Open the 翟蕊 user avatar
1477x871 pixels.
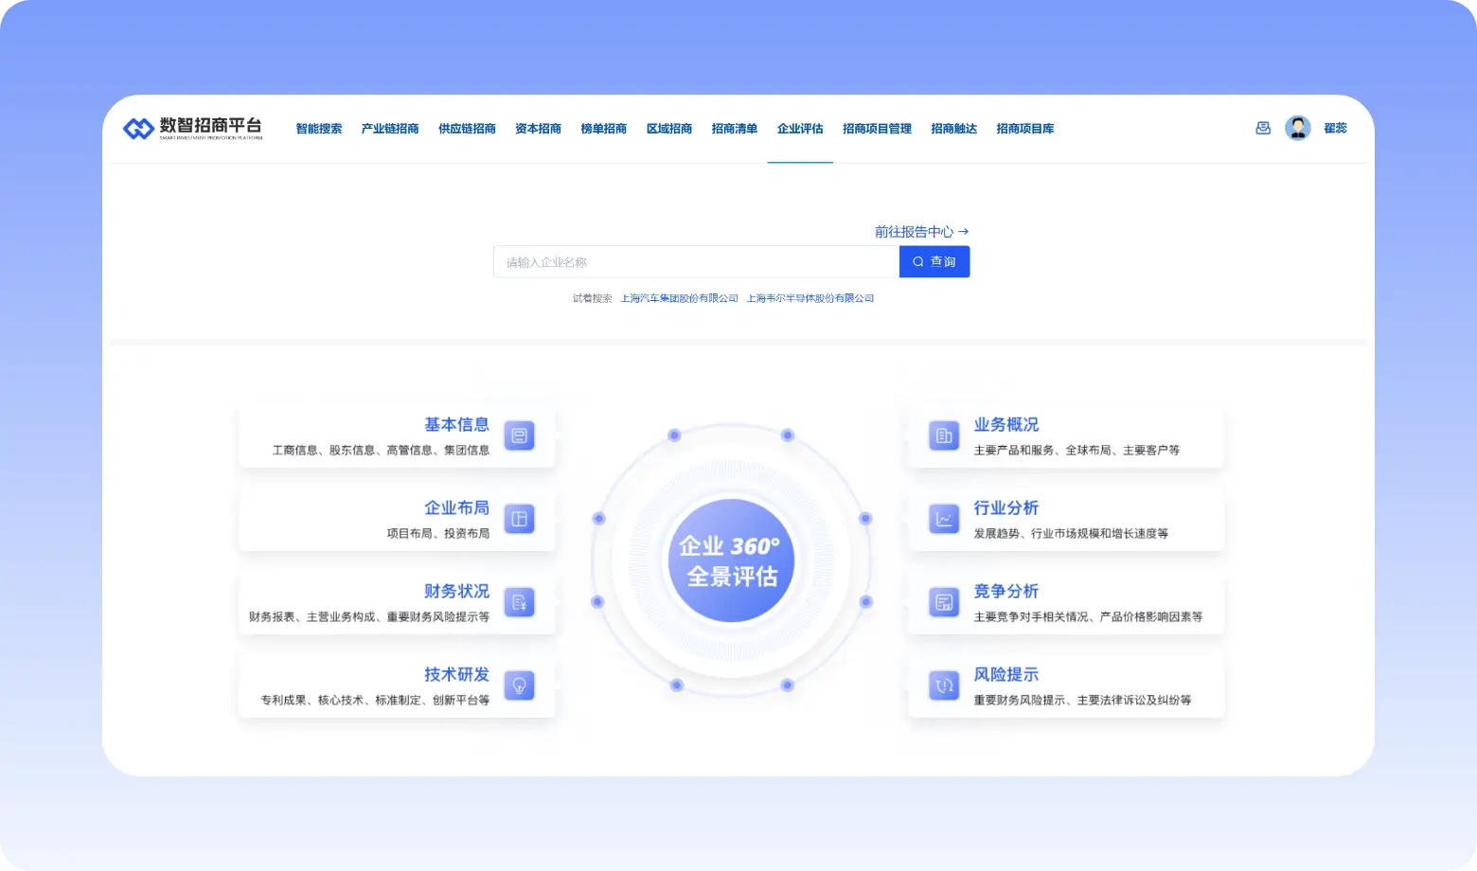click(1297, 127)
